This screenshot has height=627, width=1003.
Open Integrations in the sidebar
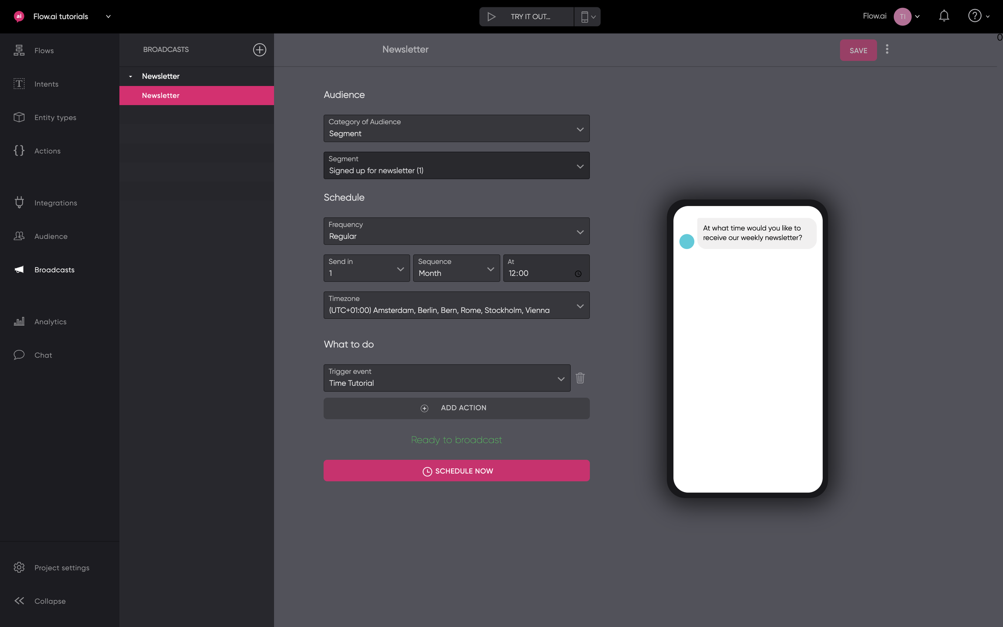coord(55,203)
